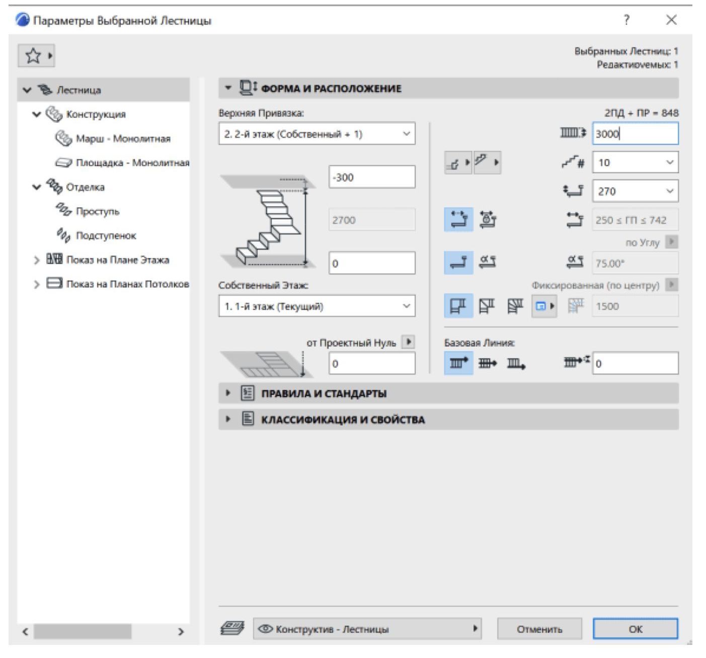Open the Собственный Этаж dropdown
Screen dimensions: 706x658
[317, 306]
